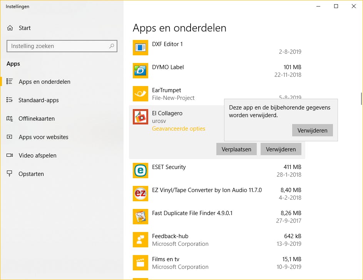The width and height of the screenshot is (363, 280).
Task: Maximize the Instellingen window
Action: point(336,6)
